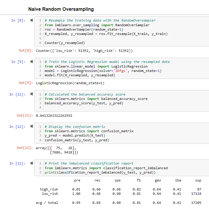The width and height of the screenshot is (209, 212).
Task: Click the 'Out[12]:' prompt label
Action: 25,148
